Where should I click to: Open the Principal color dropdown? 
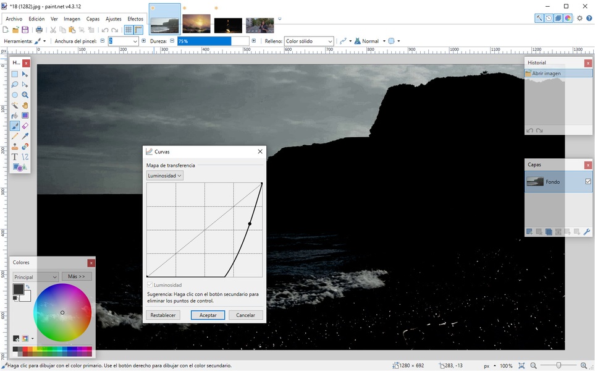click(x=36, y=277)
